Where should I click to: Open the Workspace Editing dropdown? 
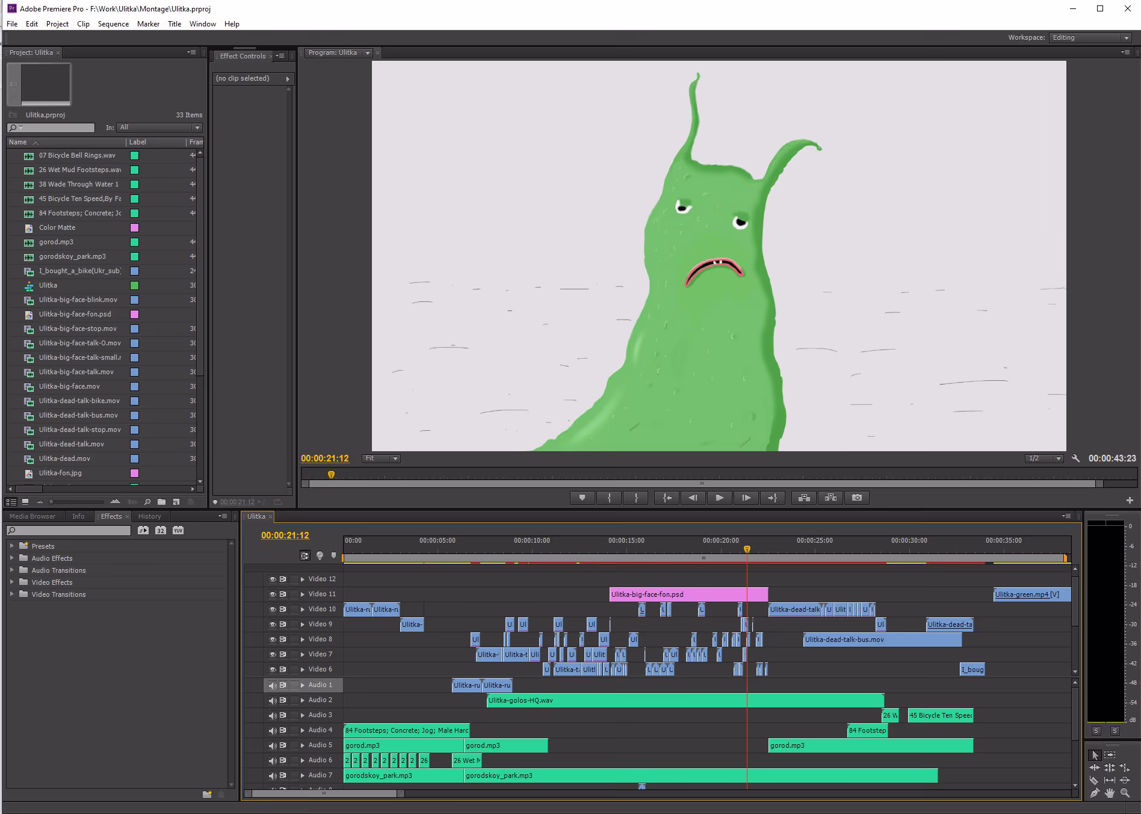1090,37
